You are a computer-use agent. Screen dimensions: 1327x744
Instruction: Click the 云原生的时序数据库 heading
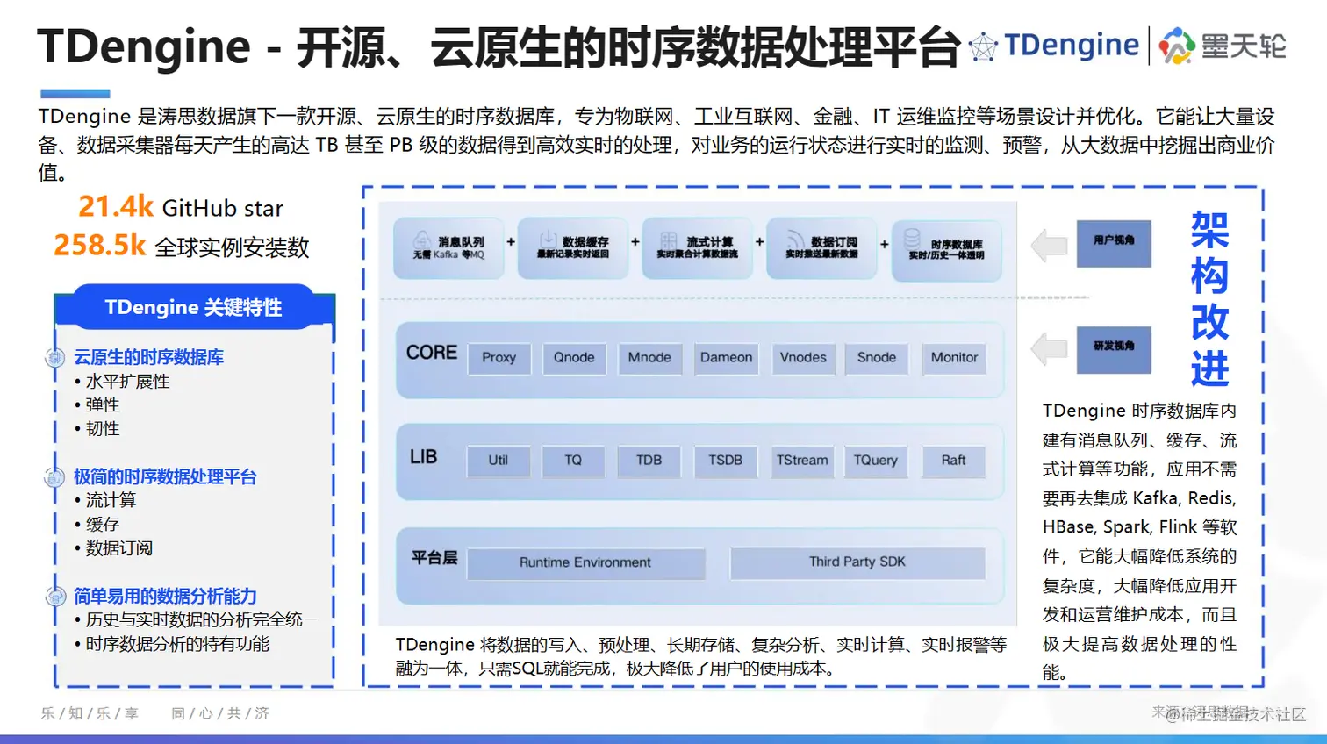[148, 357]
